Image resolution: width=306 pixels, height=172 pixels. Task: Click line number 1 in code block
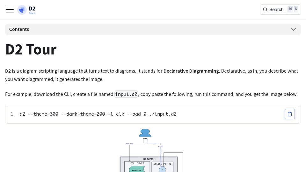tap(12, 114)
